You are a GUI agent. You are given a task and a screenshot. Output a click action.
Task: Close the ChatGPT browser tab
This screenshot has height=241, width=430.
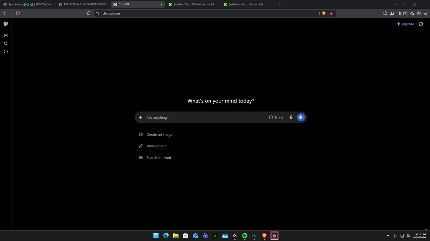tap(161, 4)
